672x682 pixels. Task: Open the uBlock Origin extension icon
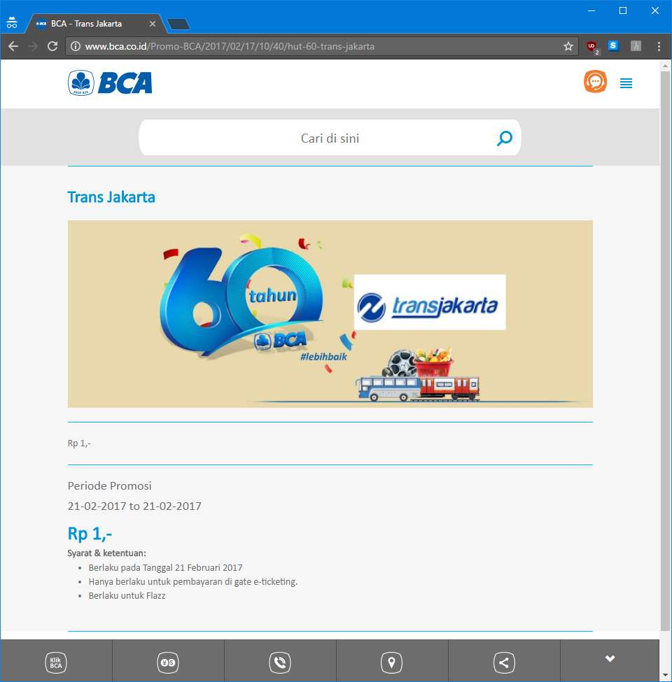pos(591,46)
